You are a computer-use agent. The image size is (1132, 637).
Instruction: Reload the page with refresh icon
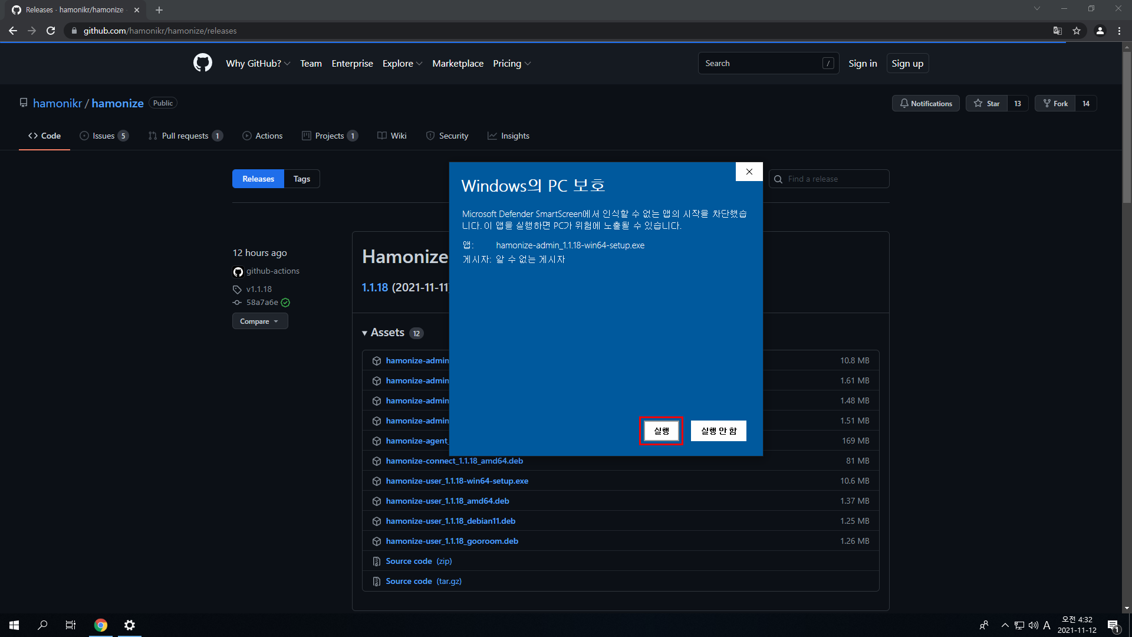[51, 31]
